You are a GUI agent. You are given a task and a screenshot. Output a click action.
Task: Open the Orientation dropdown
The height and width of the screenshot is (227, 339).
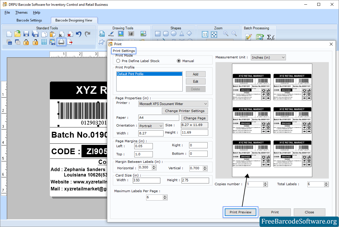(151, 126)
